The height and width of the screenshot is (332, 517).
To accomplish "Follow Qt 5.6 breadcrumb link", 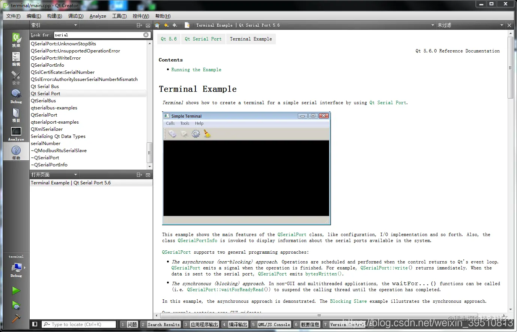I will 169,39.
